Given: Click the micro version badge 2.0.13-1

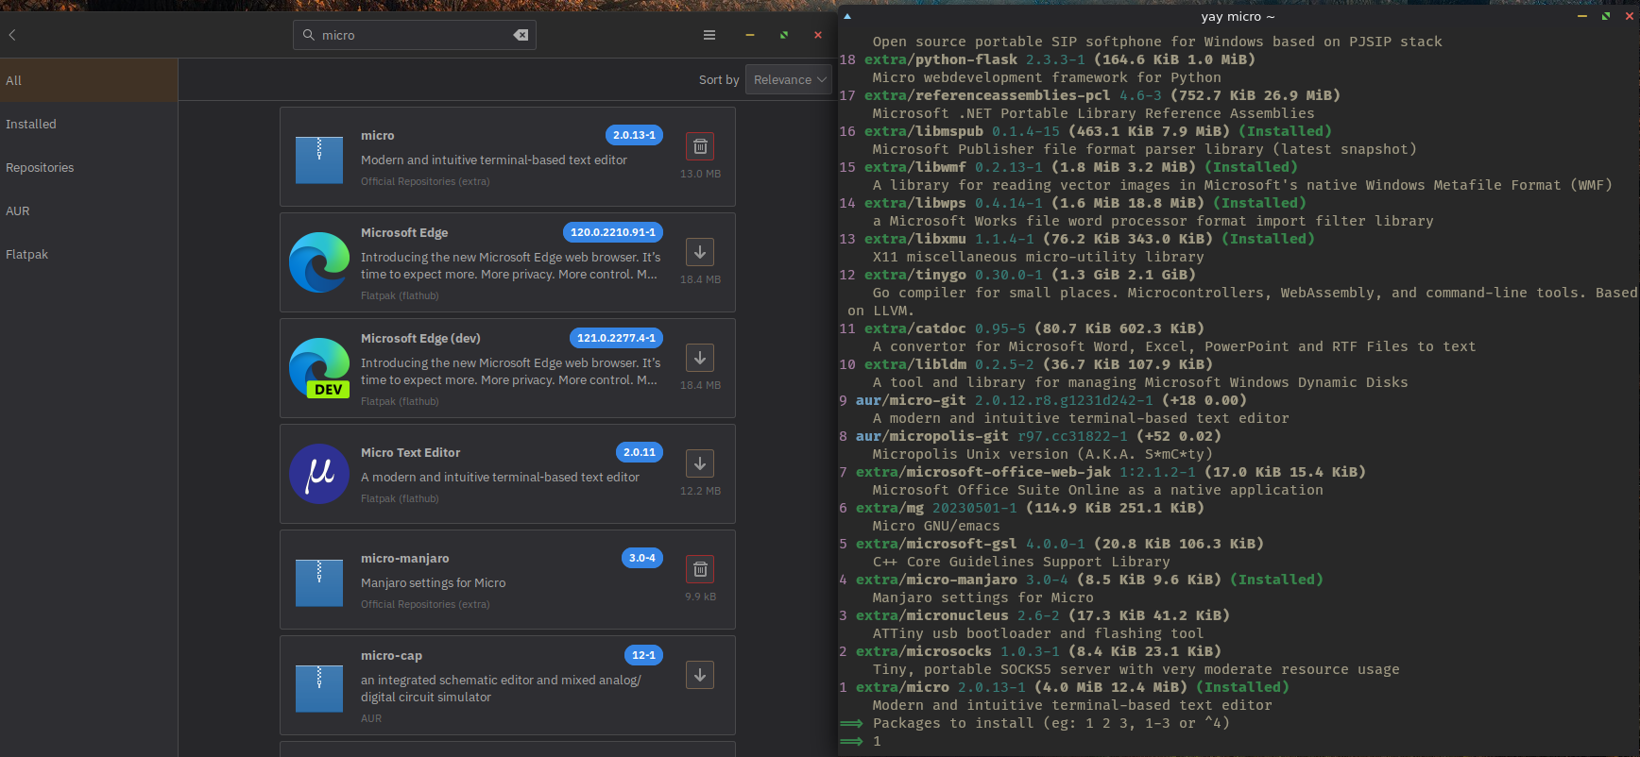Looking at the screenshot, I should (634, 135).
